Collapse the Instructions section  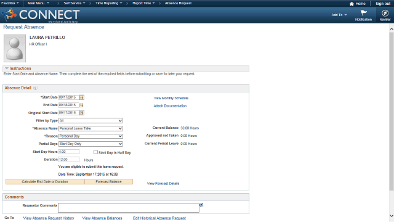[x=7, y=68]
